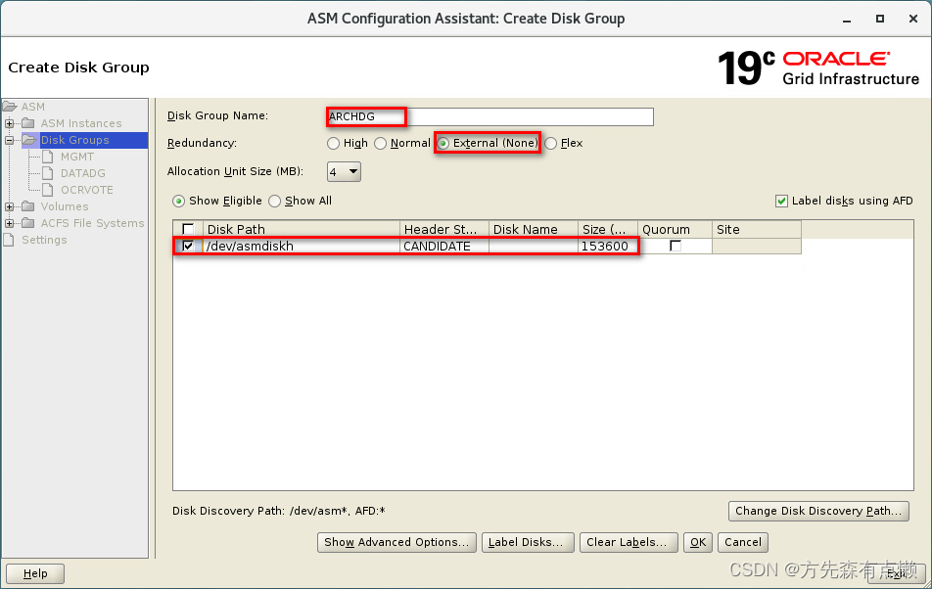
Task: Click the ASM root folder icon
Action: pyautogui.click(x=10, y=107)
